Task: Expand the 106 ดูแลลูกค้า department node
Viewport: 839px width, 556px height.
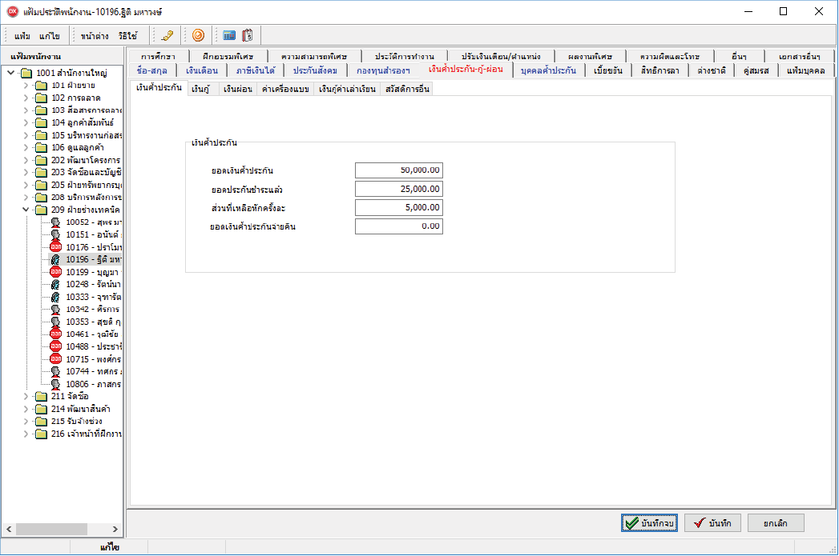Action: point(26,147)
